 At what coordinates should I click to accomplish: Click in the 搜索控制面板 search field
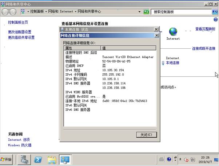coord(180,12)
